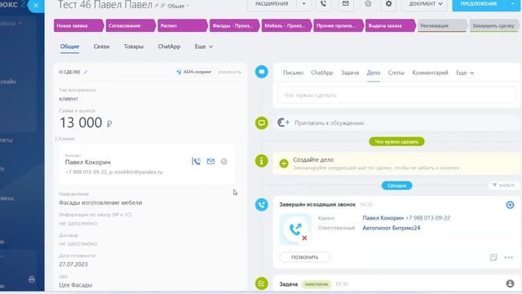The height and width of the screenshot is (294, 522).
Task: Switch to the Товары tab
Action: (x=134, y=47)
